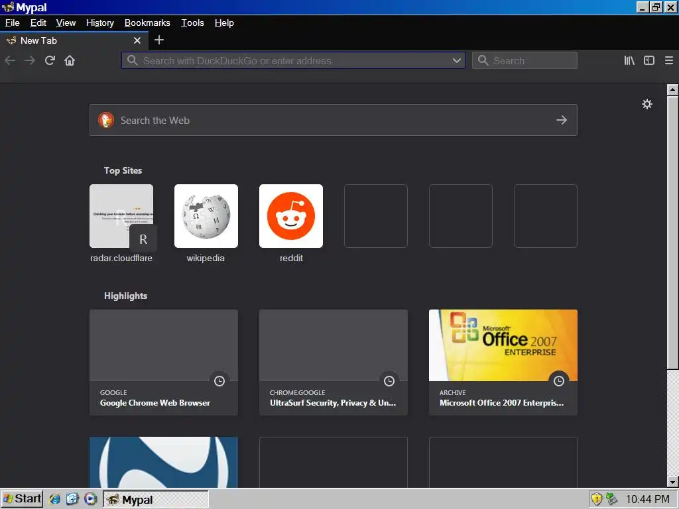The width and height of the screenshot is (679, 509).
Task: Click history clock on UltraSurf highlight
Action: tap(389, 381)
